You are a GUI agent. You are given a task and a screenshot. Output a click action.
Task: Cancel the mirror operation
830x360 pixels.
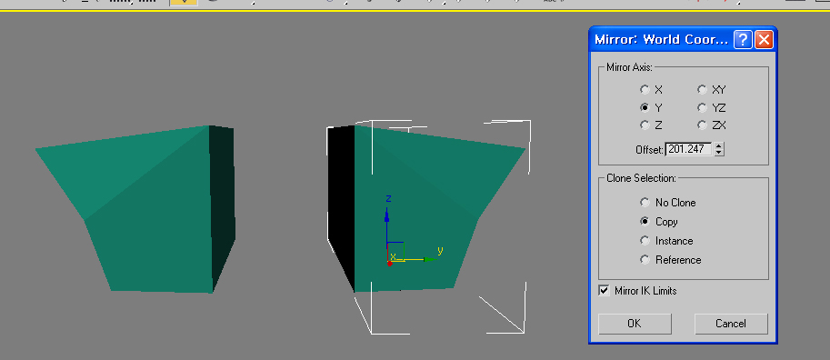[x=731, y=324]
